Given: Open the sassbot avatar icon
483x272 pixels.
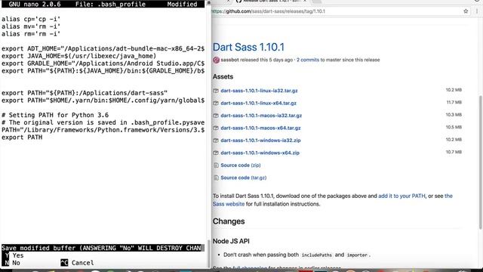Looking at the screenshot, I should tap(216, 60).
